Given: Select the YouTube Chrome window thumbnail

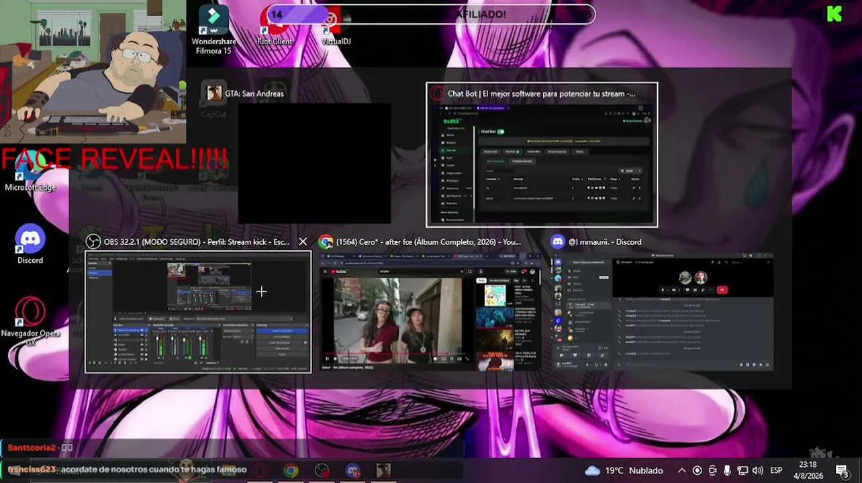Looking at the screenshot, I should click(430, 312).
